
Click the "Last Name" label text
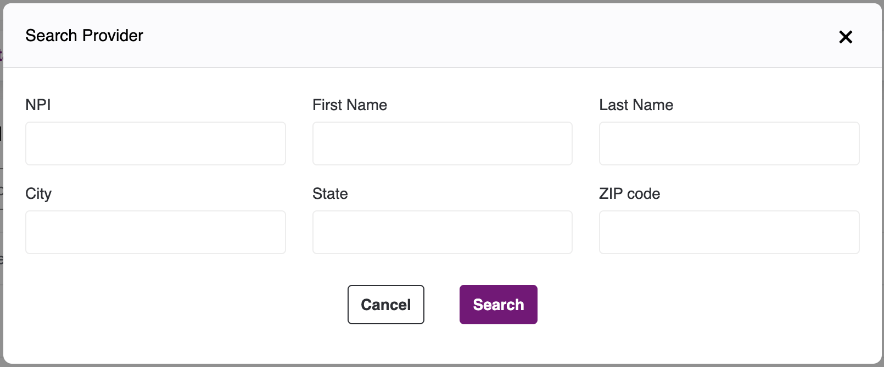pyautogui.click(x=636, y=105)
